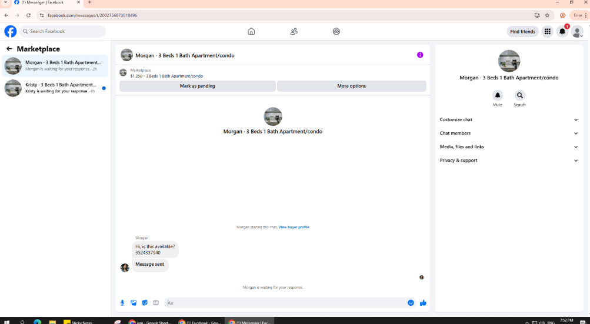Open Google Sheets Chrome taskbar window
The image size is (590, 324).
coord(149,322)
